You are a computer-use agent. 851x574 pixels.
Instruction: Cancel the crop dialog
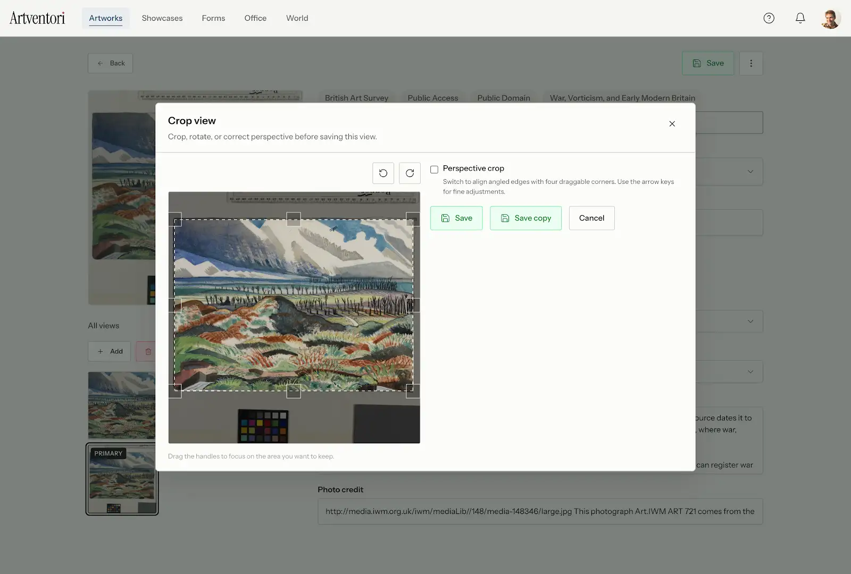click(x=591, y=218)
